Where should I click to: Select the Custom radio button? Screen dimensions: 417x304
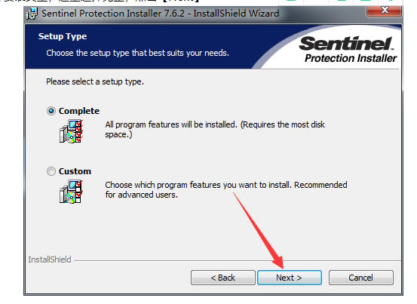pos(51,171)
